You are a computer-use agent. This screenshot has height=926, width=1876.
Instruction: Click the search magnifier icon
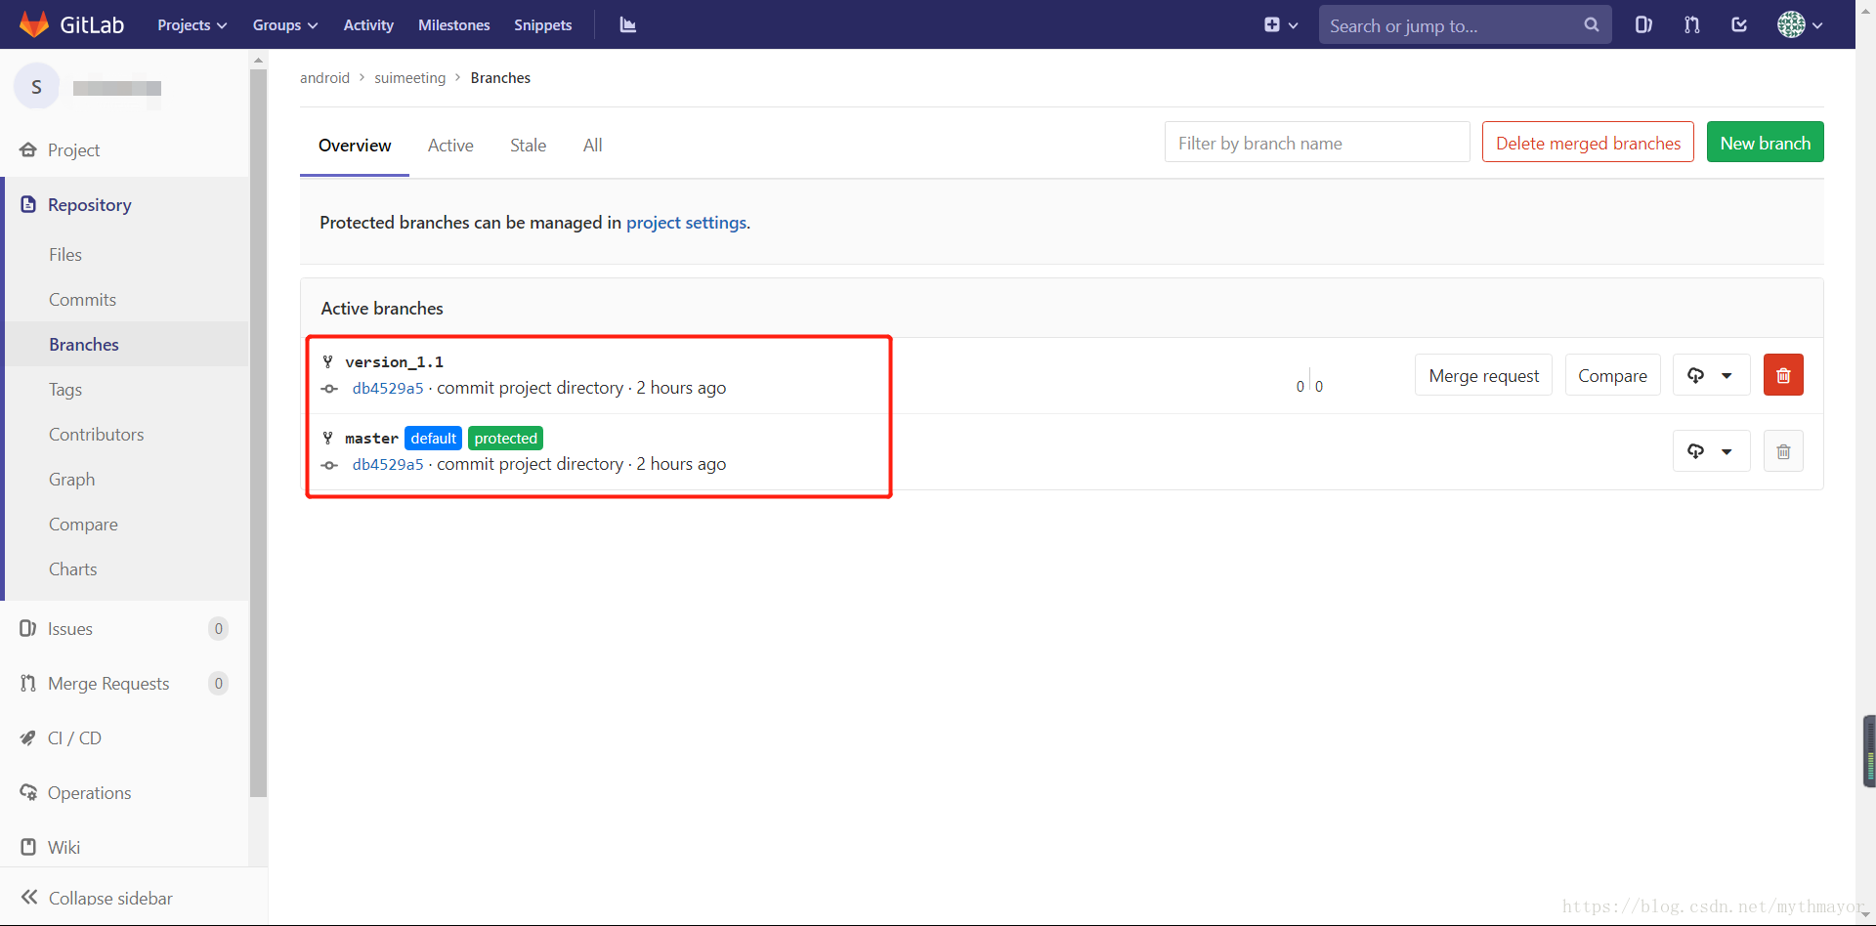coord(1591,25)
